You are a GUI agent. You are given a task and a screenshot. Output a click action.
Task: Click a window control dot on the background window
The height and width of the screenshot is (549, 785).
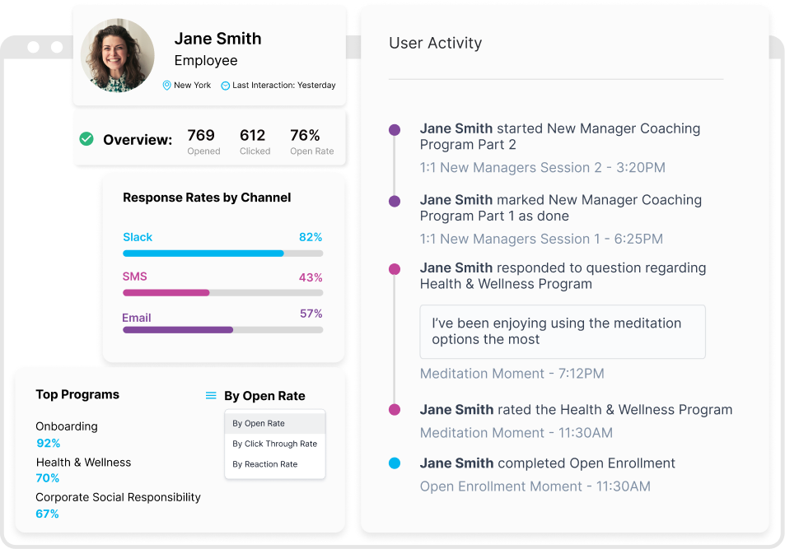(32, 47)
